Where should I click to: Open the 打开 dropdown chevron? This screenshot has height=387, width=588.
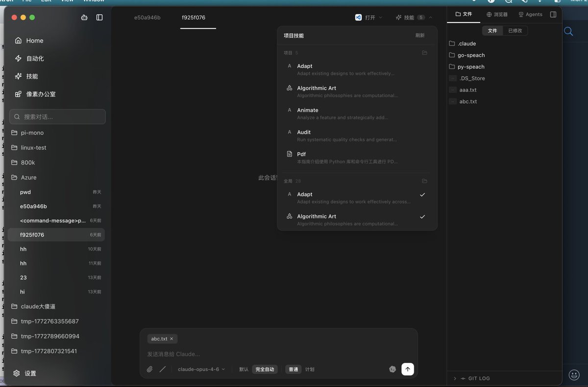tap(381, 18)
